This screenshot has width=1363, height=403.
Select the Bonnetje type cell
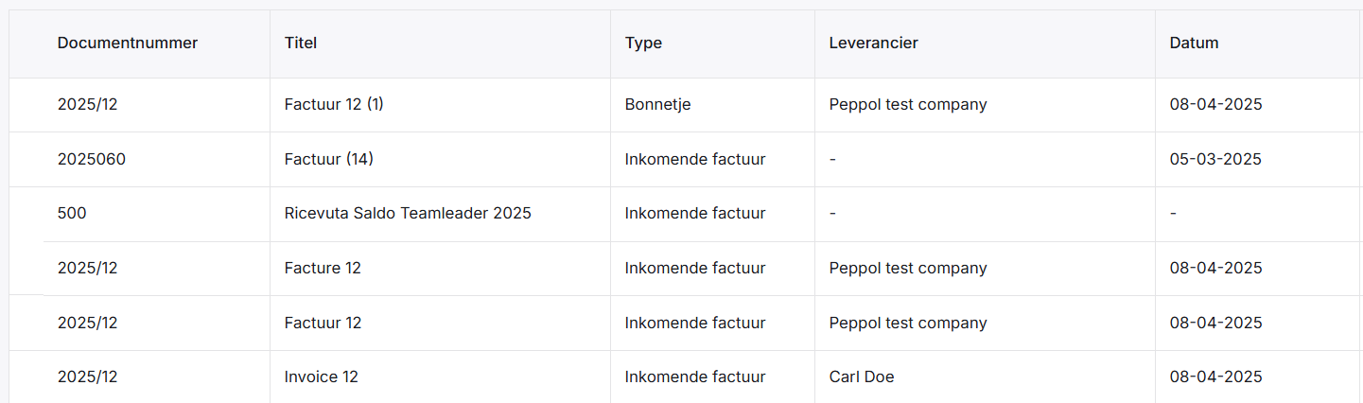[x=658, y=104]
